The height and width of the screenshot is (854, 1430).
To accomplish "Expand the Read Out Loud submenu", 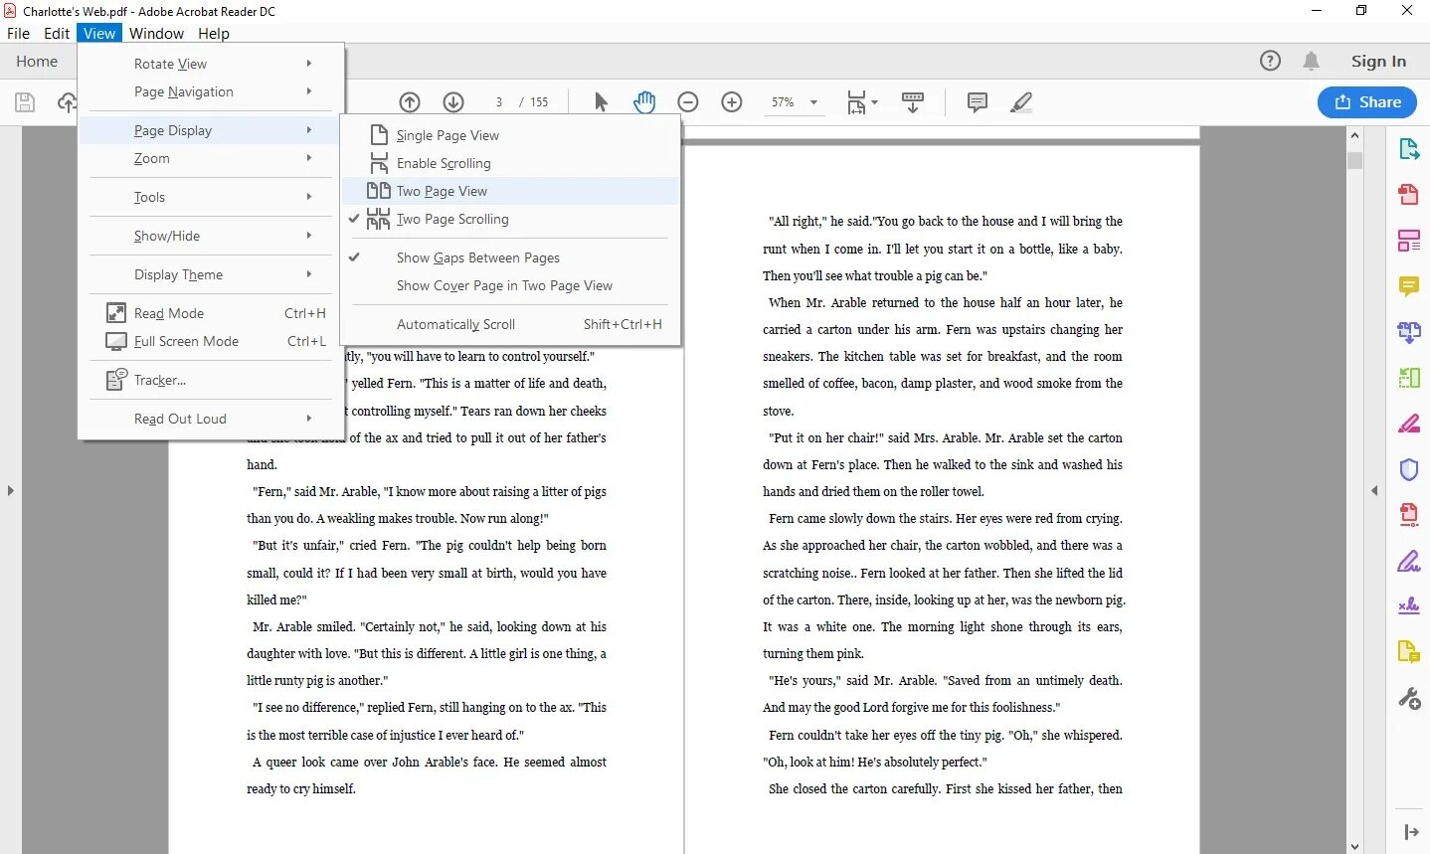I will (x=211, y=419).
